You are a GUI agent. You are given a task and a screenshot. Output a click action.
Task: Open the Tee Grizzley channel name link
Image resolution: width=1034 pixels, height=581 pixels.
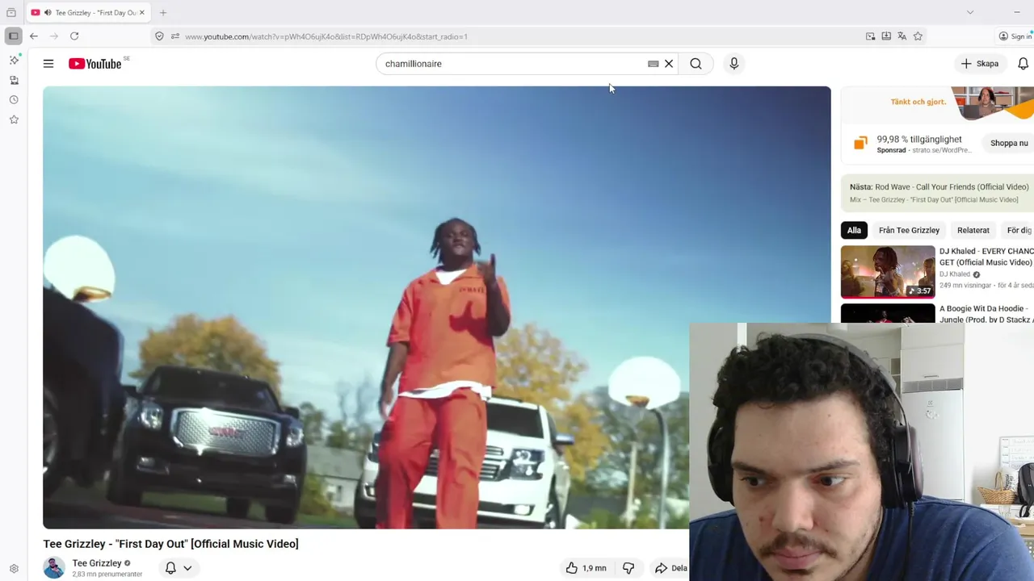pyautogui.click(x=97, y=563)
